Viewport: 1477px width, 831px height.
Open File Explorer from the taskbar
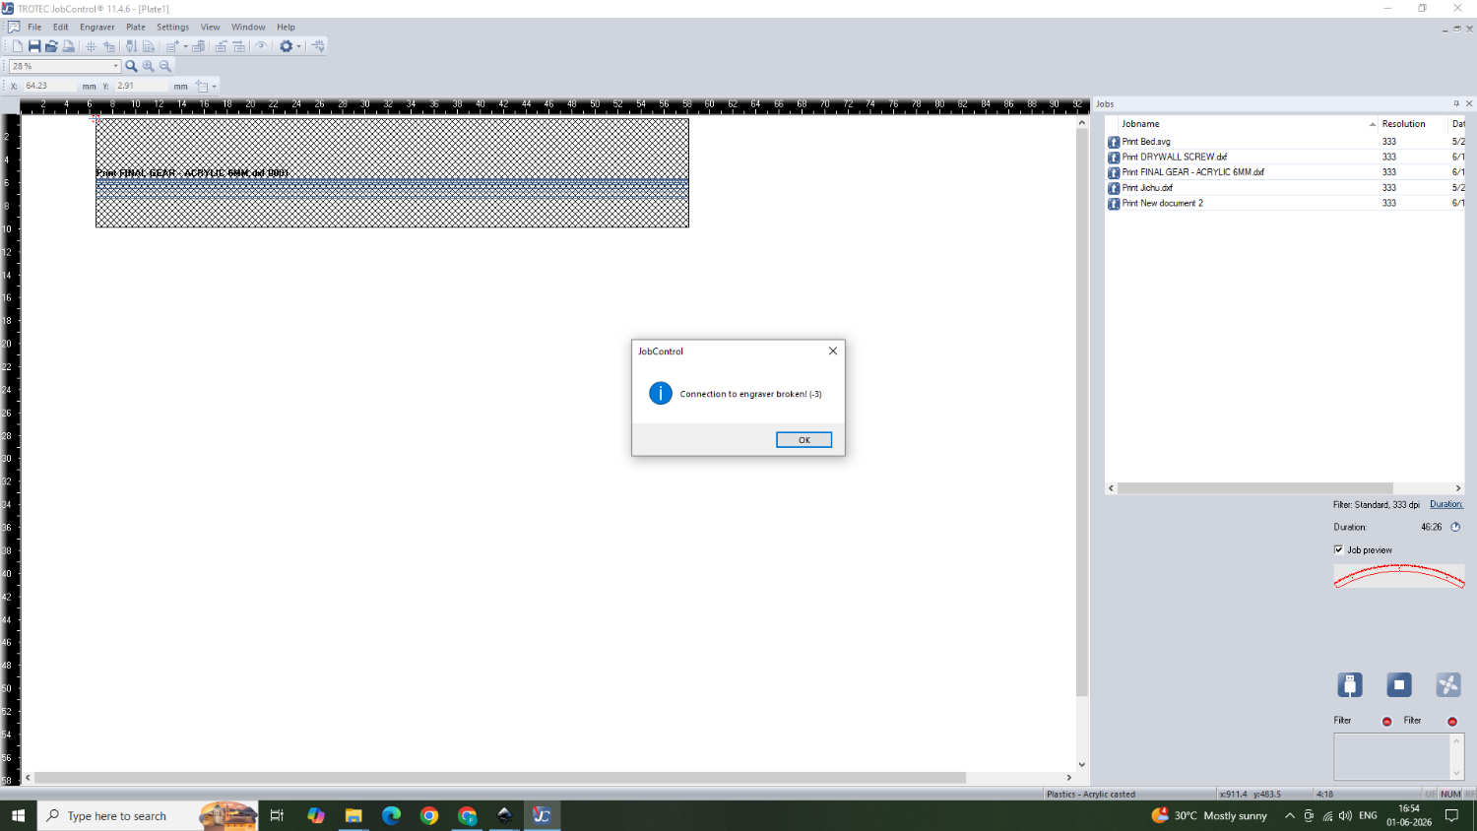[353, 815]
